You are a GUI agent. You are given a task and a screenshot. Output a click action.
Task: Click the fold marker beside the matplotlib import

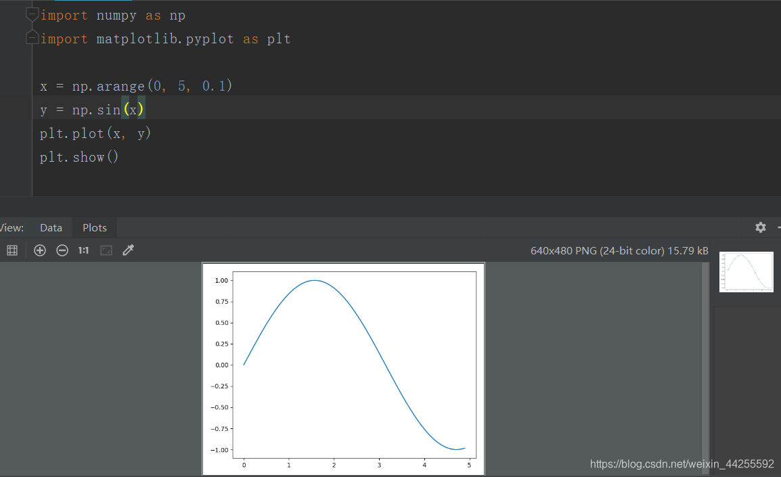coord(31,36)
